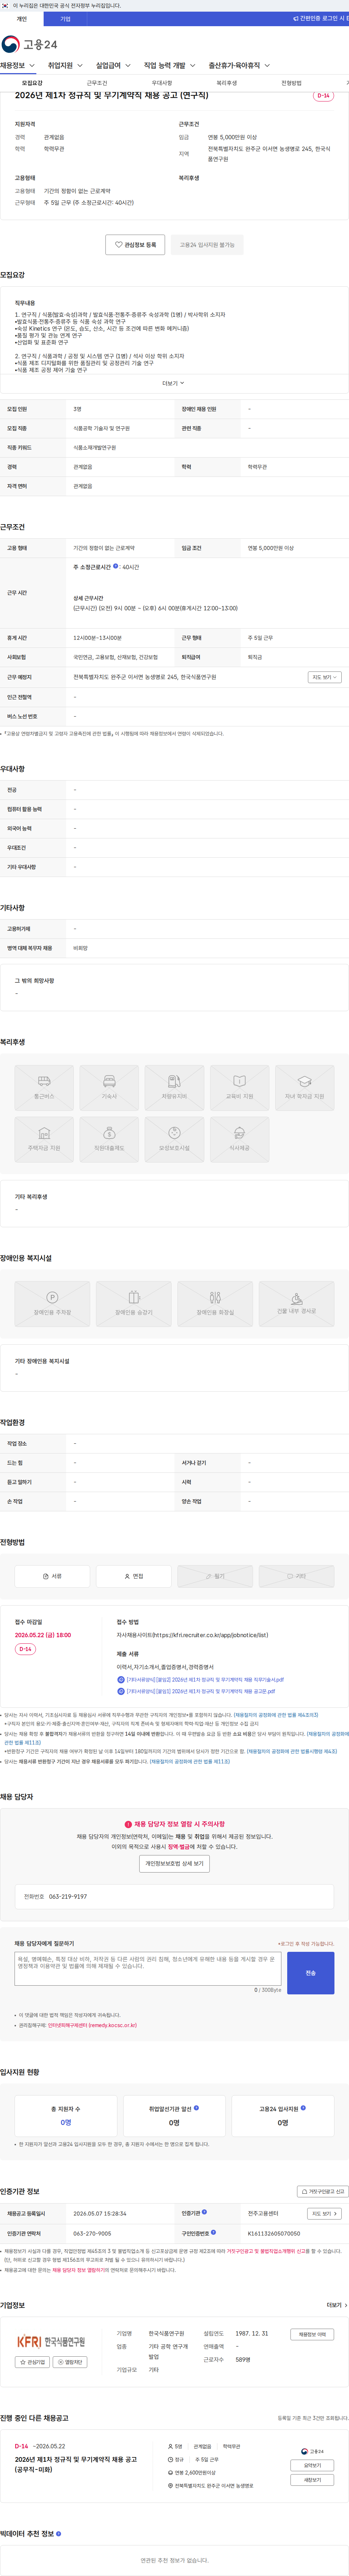
Task: Click the 서류 screening step
Action: [x=52, y=1576]
